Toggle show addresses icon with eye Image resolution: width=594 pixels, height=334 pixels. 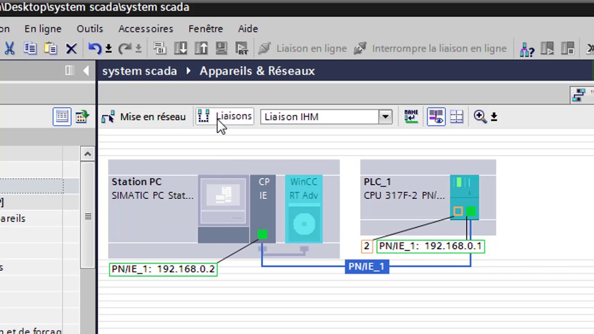(x=436, y=117)
